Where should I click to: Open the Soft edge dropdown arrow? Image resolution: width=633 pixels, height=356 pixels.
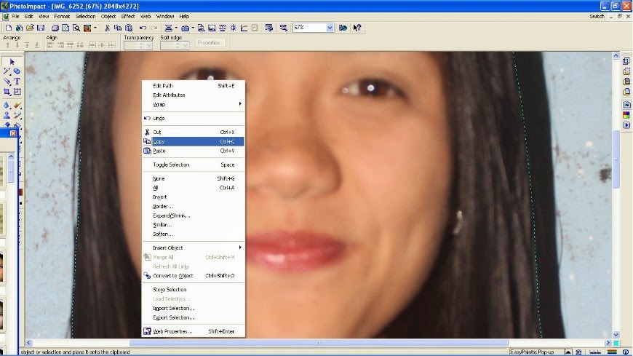coord(186,45)
